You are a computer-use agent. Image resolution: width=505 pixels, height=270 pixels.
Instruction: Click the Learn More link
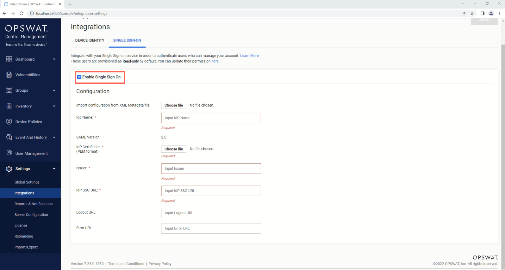(x=249, y=56)
